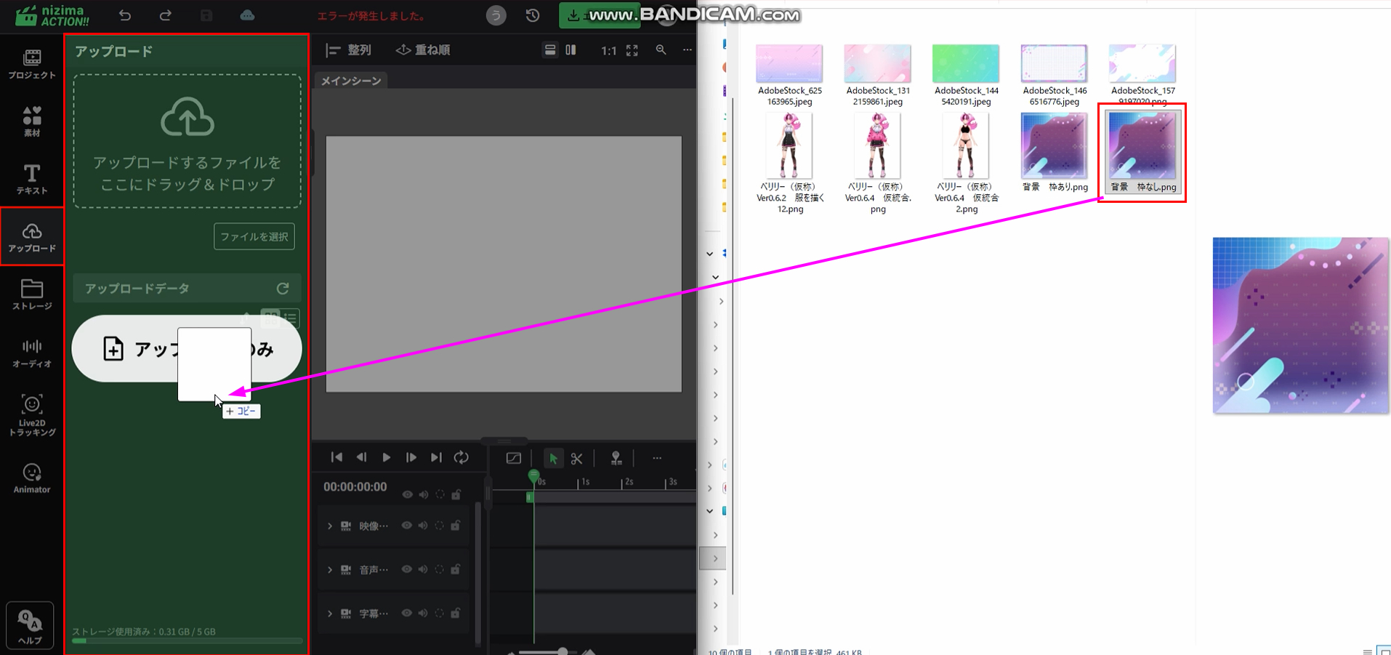The height and width of the screenshot is (655, 1391).
Task: Switch to the メインシーン tab
Action: 351,81
